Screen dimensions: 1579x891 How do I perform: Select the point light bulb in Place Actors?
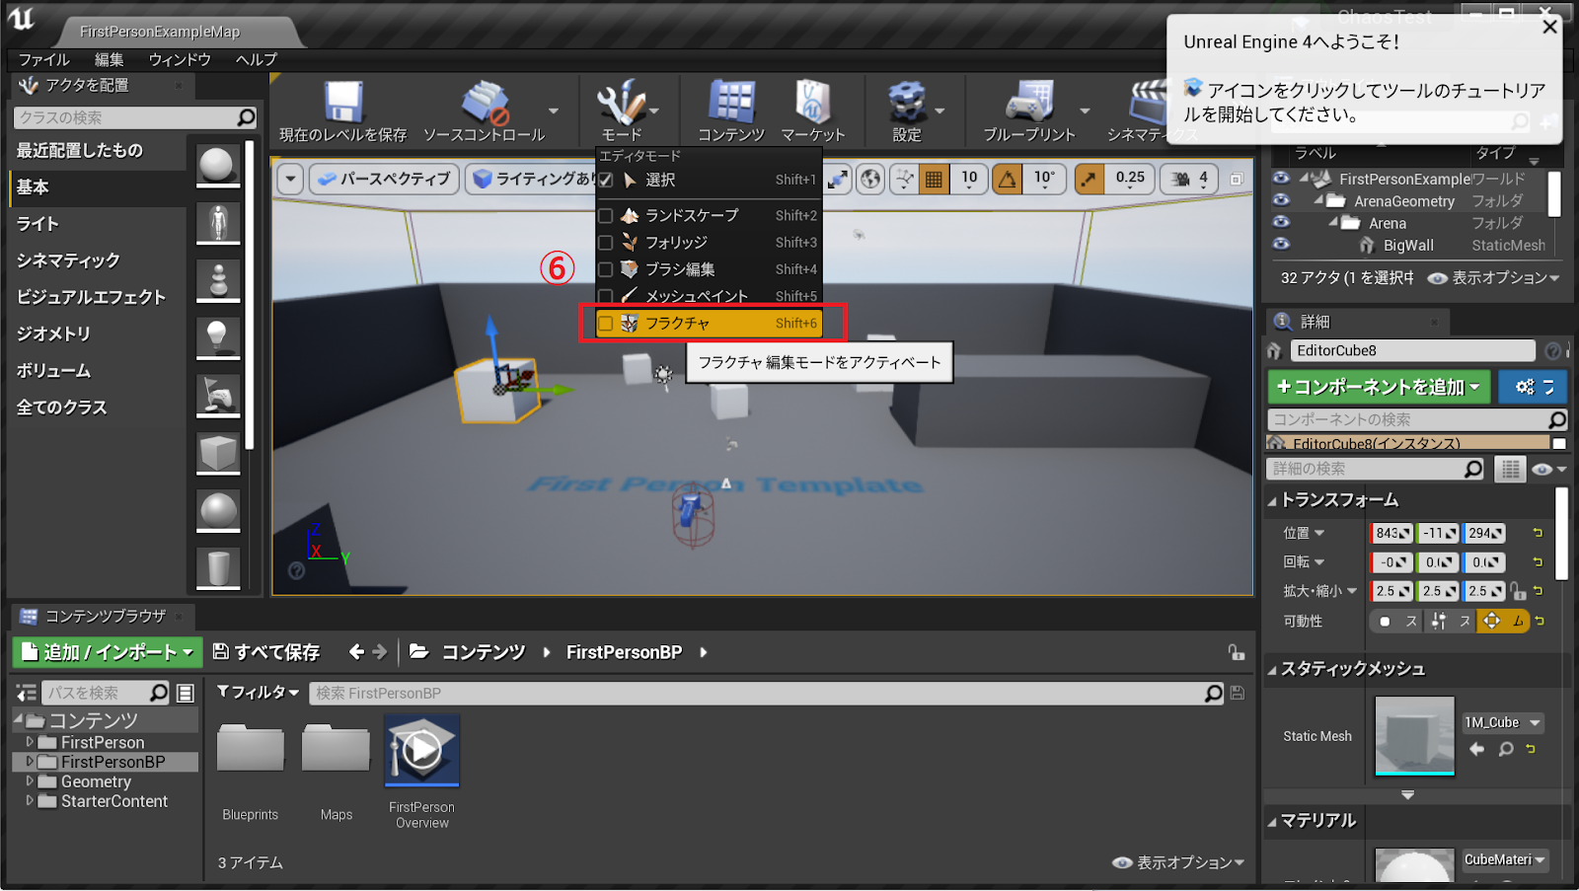[x=218, y=337]
